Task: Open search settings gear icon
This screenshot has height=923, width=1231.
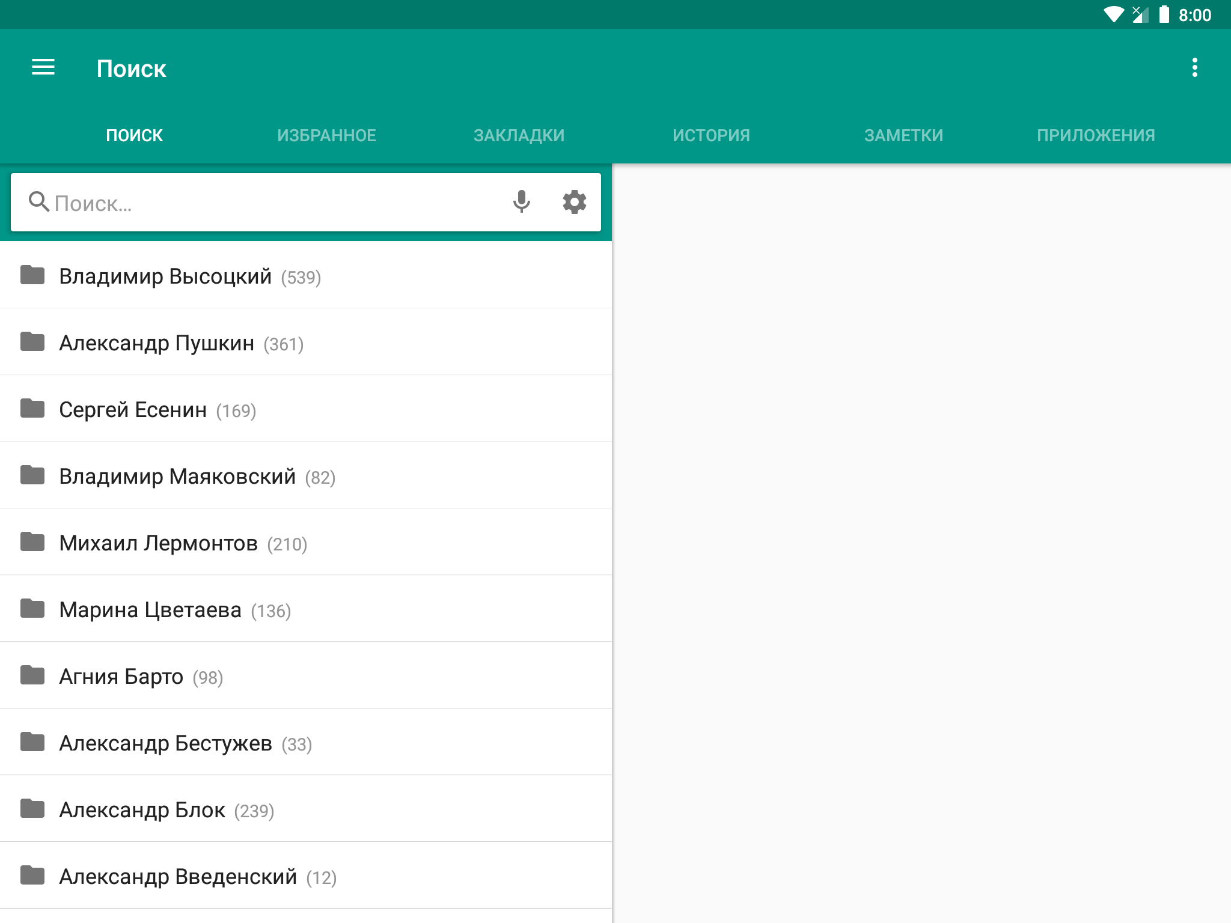Action: (574, 202)
